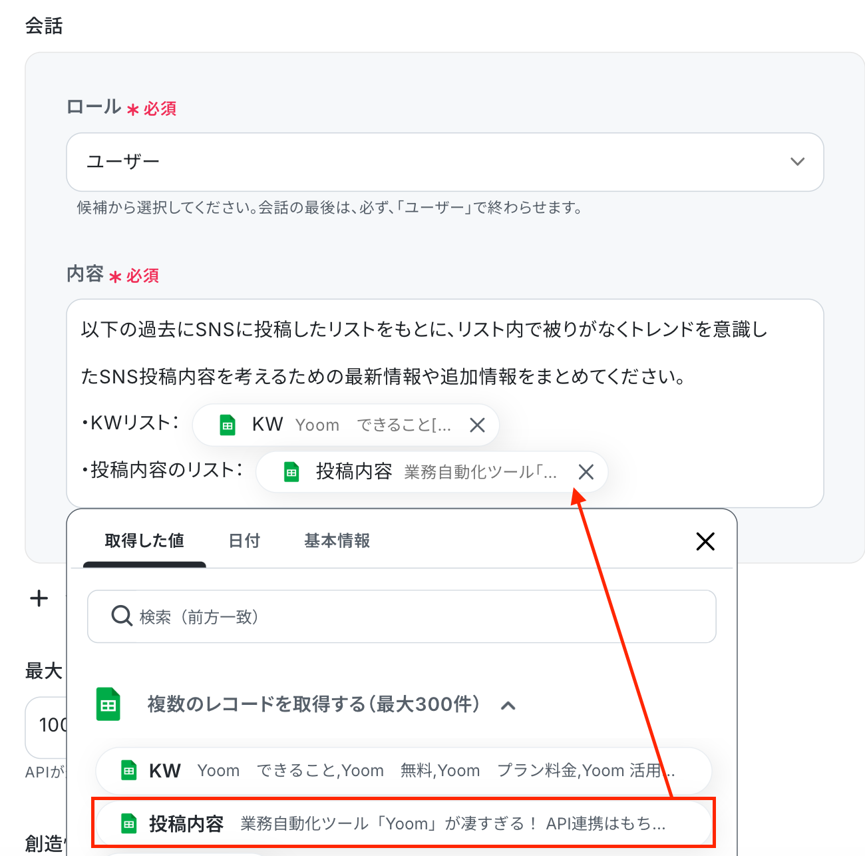The height and width of the screenshot is (856, 865).
Task: Click the Google Sheets icon on the KW chip
Action: 228,425
